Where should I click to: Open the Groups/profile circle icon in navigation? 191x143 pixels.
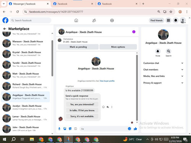(x=112, y=20)
